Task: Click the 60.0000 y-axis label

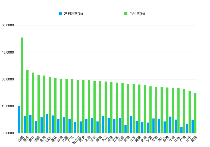Action: (x=7, y=25)
